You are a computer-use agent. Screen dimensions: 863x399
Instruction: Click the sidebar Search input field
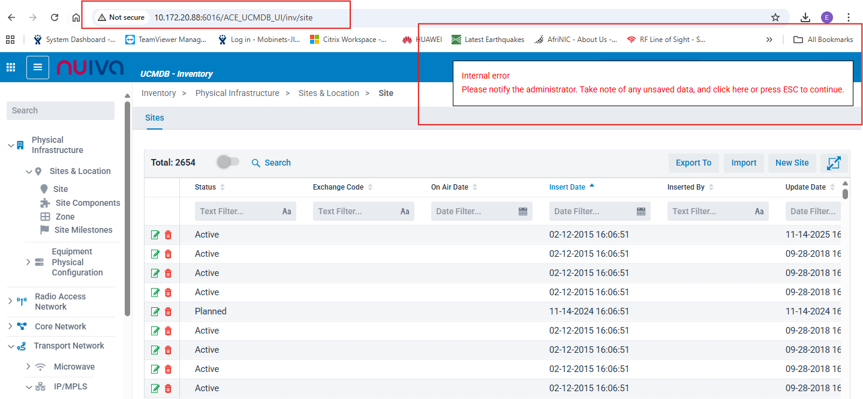click(60, 110)
